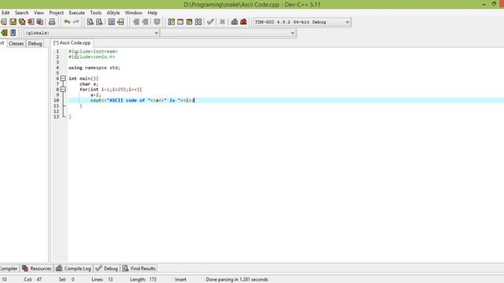This screenshot has height=283, width=504.
Task: Click the greyed shield-shaped toolbar icon
Action: coord(157,22)
